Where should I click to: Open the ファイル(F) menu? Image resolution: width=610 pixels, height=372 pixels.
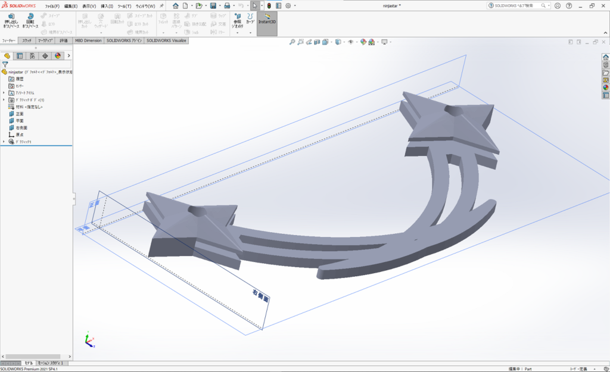[52, 6]
